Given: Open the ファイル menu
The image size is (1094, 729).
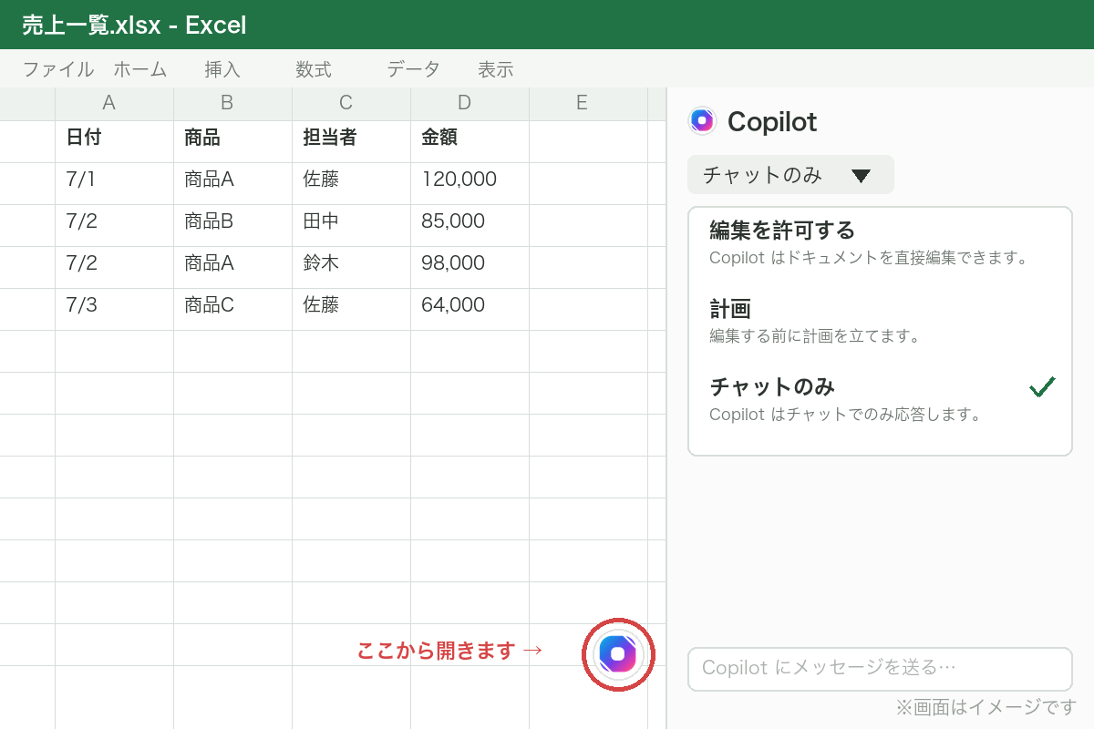Looking at the screenshot, I should (x=57, y=69).
